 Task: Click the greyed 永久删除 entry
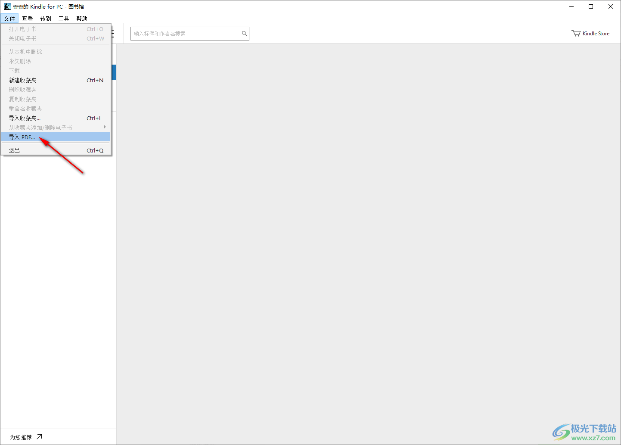[x=56, y=61]
